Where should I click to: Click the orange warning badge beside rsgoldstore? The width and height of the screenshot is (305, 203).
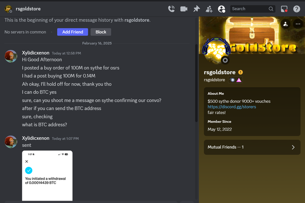[240, 72]
